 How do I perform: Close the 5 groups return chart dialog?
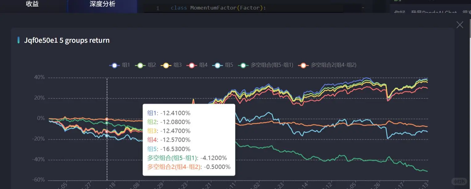[460, 25]
